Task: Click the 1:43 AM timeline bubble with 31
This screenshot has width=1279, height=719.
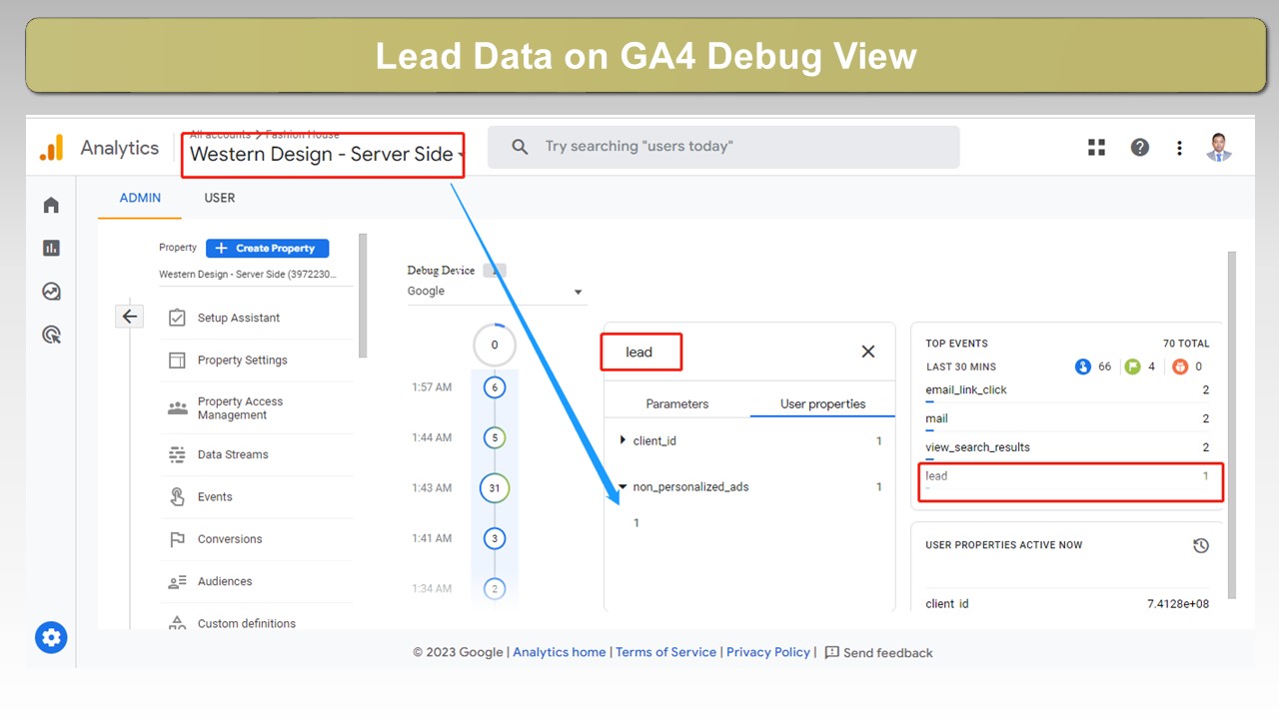Action: (x=495, y=488)
